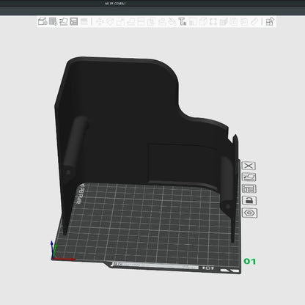Open the Cut tool

point(141,21)
